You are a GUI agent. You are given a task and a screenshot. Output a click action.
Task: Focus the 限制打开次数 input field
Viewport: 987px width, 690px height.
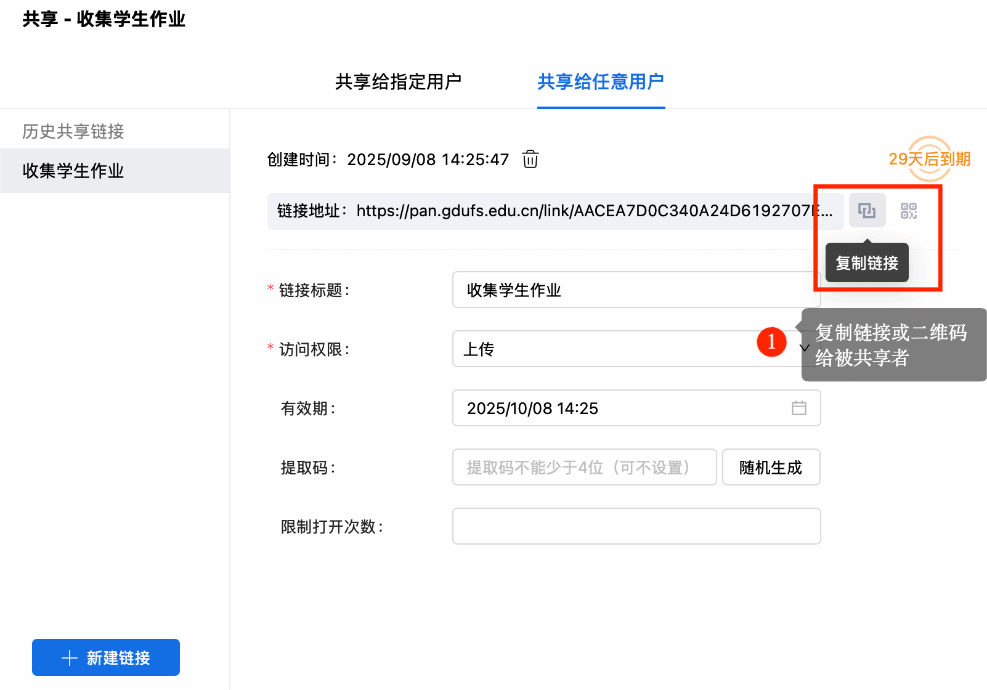click(636, 526)
